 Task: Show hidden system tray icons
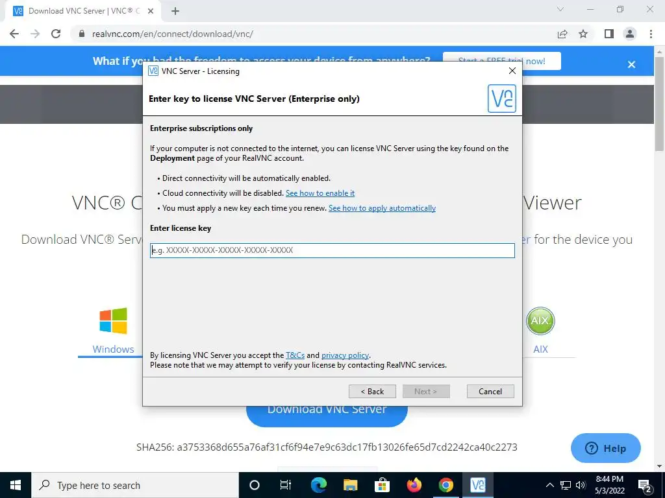pos(549,485)
